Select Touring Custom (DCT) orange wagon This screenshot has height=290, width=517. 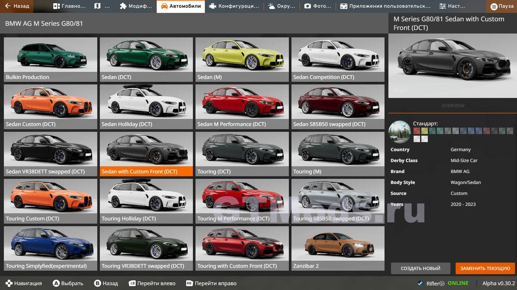(x=50, y=201)
